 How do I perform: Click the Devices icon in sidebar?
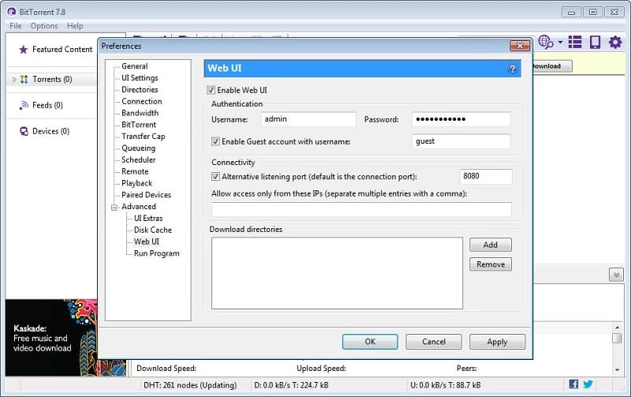(x=24, y=131)
